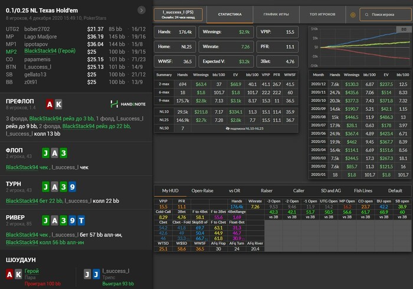Viewport: 413px width, 289px height.
Task: Click the blue T card on the river row
Action: [x=81, y=221]
